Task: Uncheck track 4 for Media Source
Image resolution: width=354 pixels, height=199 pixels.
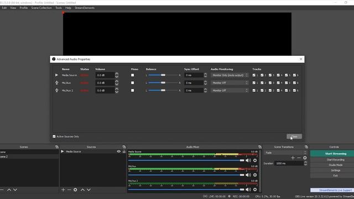Action: [278, 75]
